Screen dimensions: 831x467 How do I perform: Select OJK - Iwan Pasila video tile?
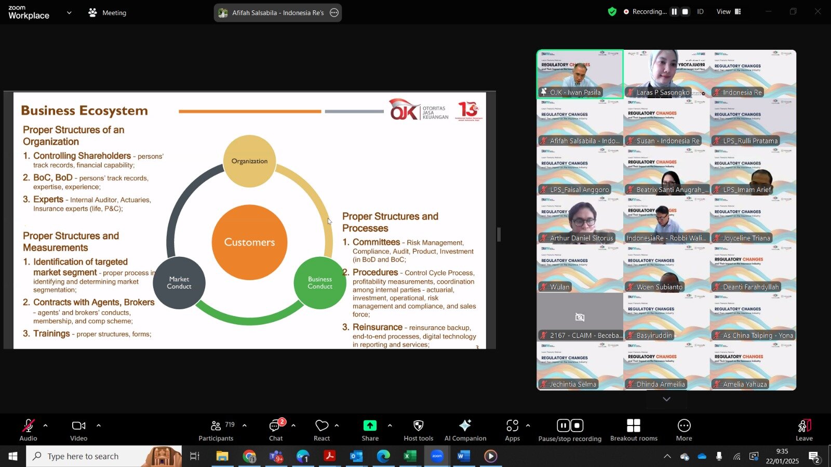580,74
